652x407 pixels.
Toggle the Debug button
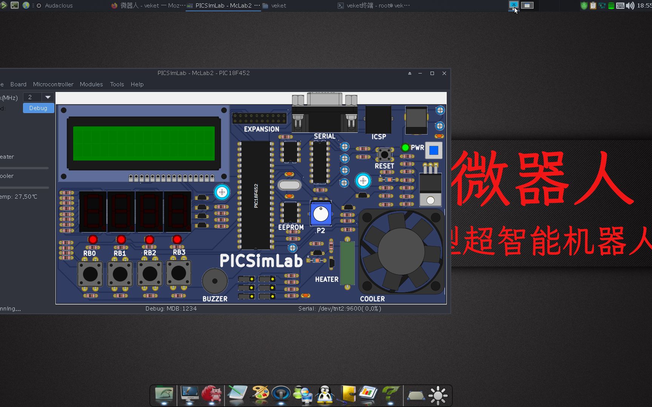click(38, 108)
